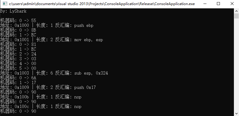Click the "sub esp, 0x324" line
This screenshot has width=239, height=116.
(54, 73)
